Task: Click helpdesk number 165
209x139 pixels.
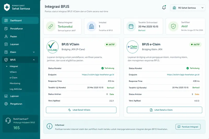Action: pyautogui.click(x=16, y=128)
